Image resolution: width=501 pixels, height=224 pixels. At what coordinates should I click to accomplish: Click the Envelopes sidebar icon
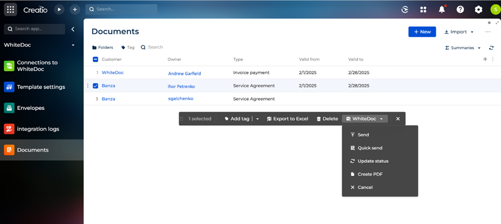(x=9, y=108)
